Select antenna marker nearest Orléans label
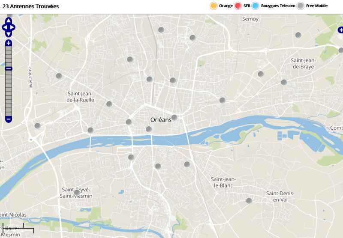Image resolution: width=343 pixels, height=238 pixels. tap(174, 117)
